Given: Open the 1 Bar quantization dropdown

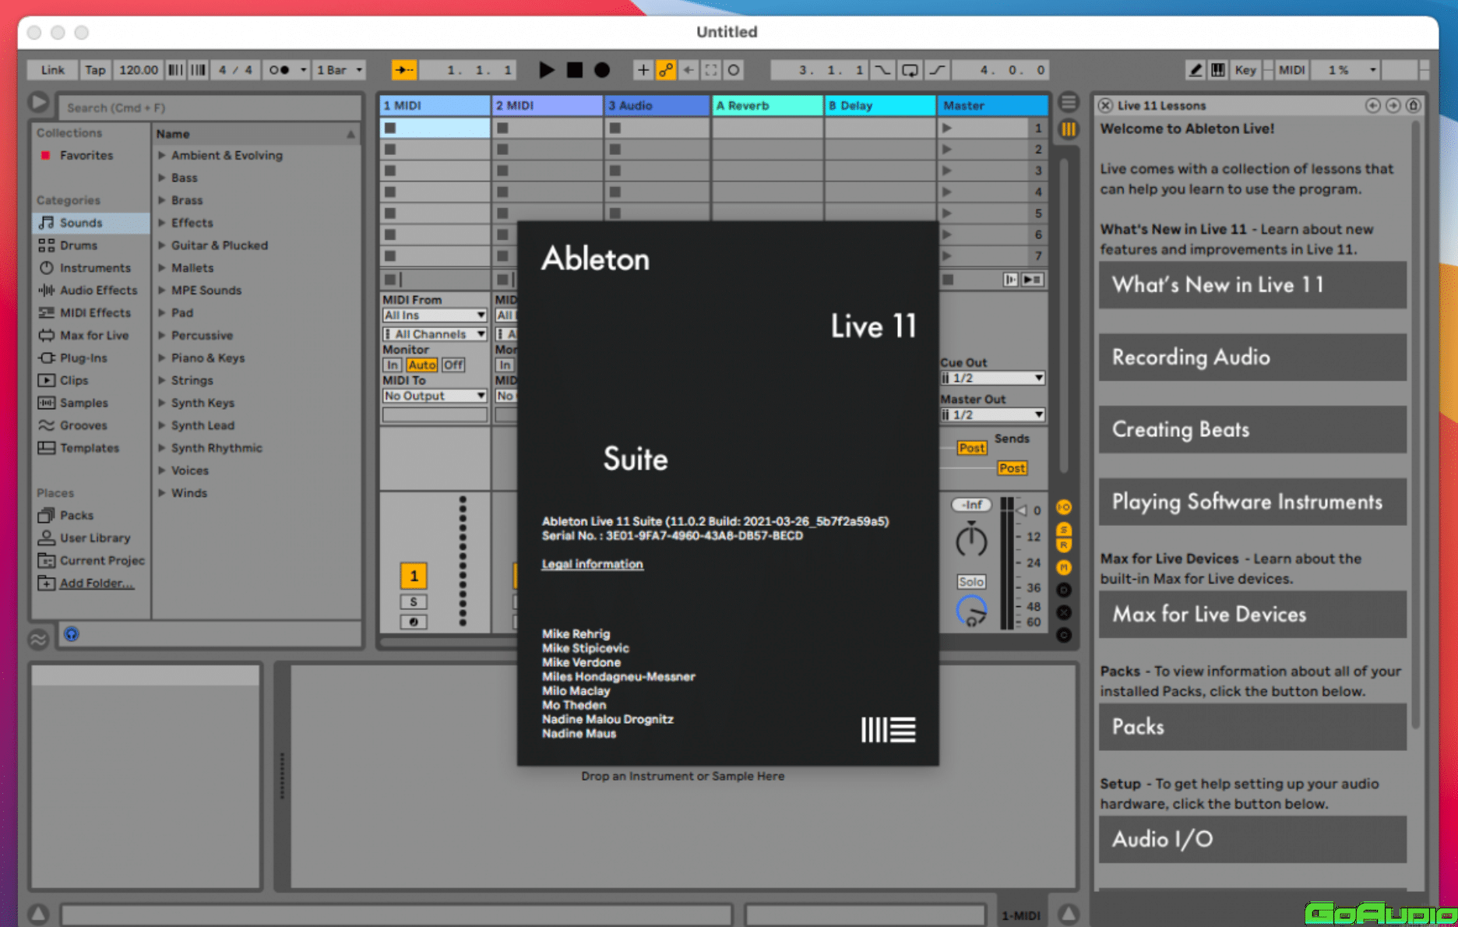Looking at the screenshot, I should click(x=340, y=70).
